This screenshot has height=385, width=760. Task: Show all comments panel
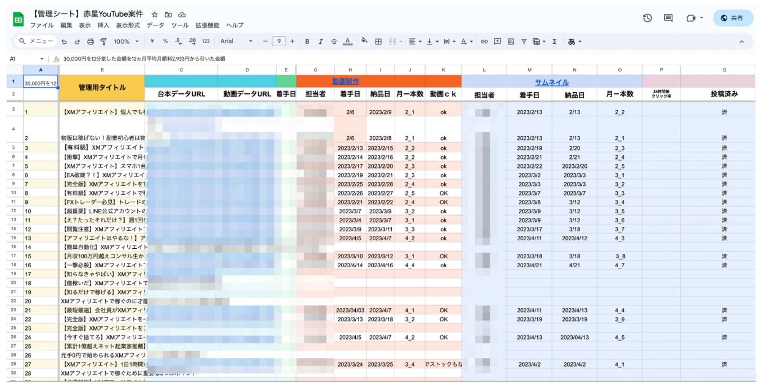coord(668,18)
